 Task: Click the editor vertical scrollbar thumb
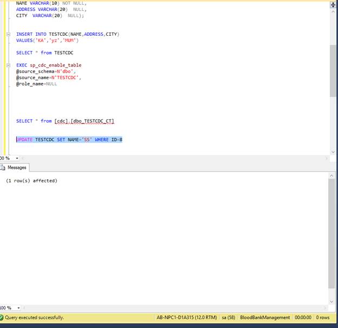[x=333, y=71]
